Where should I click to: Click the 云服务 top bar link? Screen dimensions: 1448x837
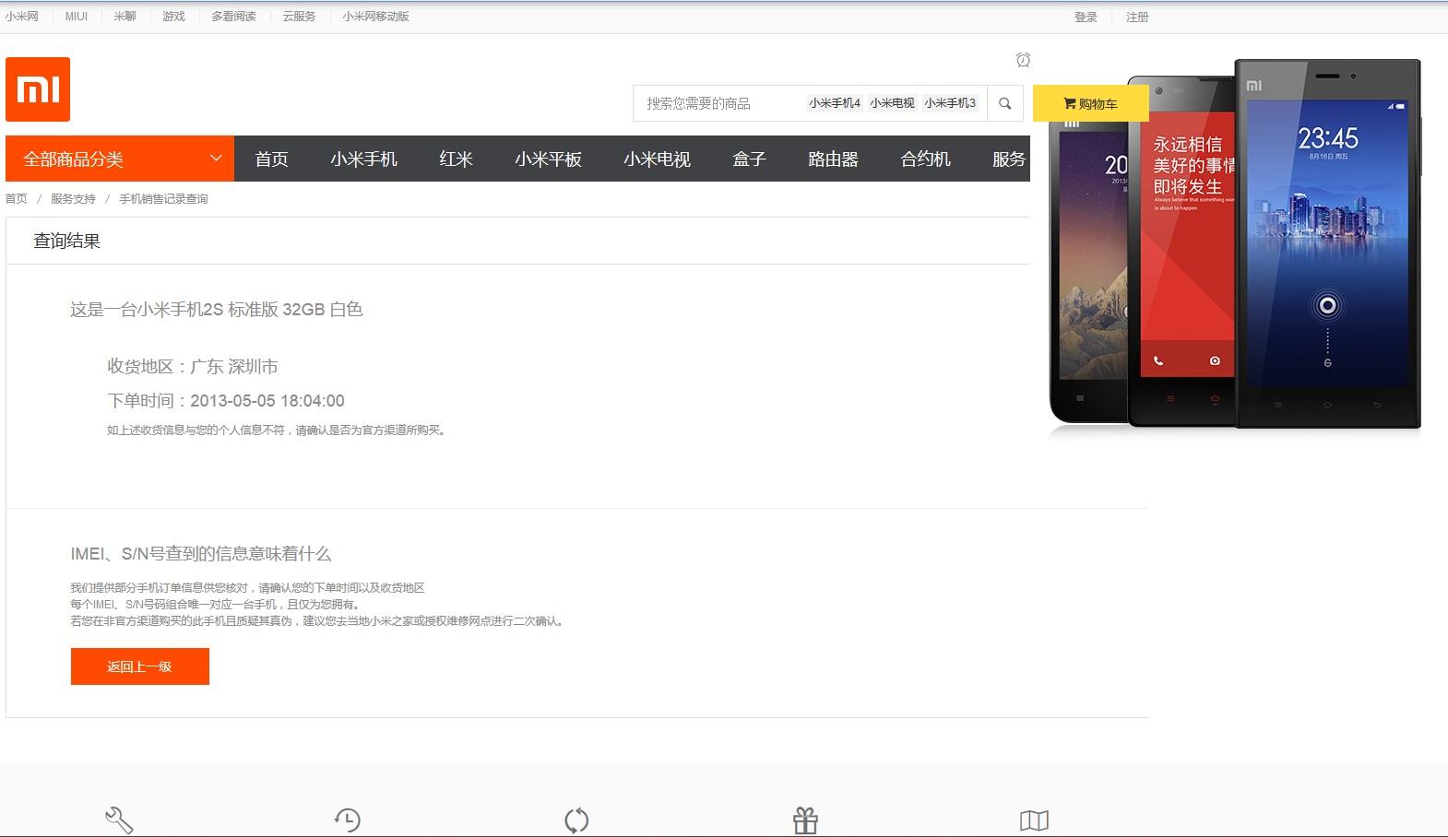(299, 17)
